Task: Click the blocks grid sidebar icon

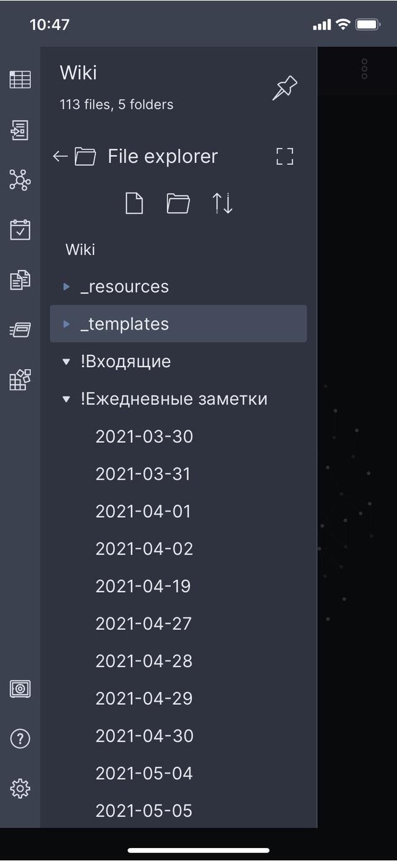Action: click(x=20, y=380)
